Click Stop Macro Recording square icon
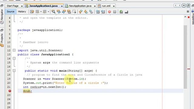 pyautogui.click(x=115, y=12)
